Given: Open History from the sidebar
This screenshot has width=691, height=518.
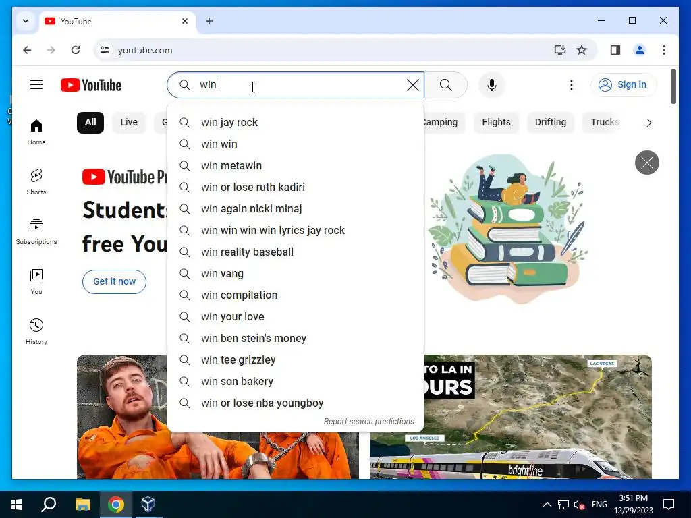Looking at the screenshot, I should tap(36, 332).
